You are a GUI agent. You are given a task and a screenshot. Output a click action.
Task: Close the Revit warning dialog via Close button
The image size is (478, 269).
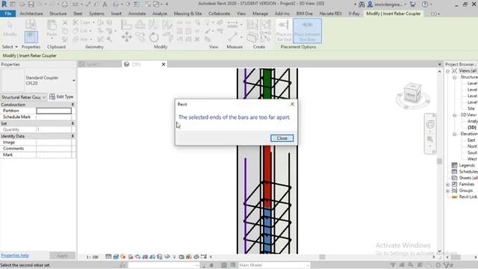pos(282,138)
